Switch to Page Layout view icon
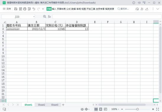This screenshot has width=162, height=112. point(105,109)
